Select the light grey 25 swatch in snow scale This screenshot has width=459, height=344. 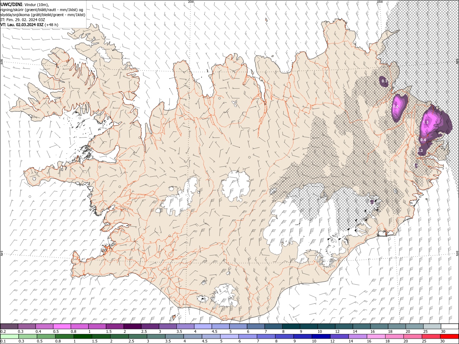432,326
